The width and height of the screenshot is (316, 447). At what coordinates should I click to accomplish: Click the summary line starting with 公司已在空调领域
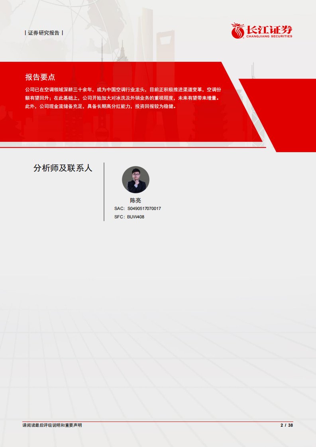click(124, 90)
